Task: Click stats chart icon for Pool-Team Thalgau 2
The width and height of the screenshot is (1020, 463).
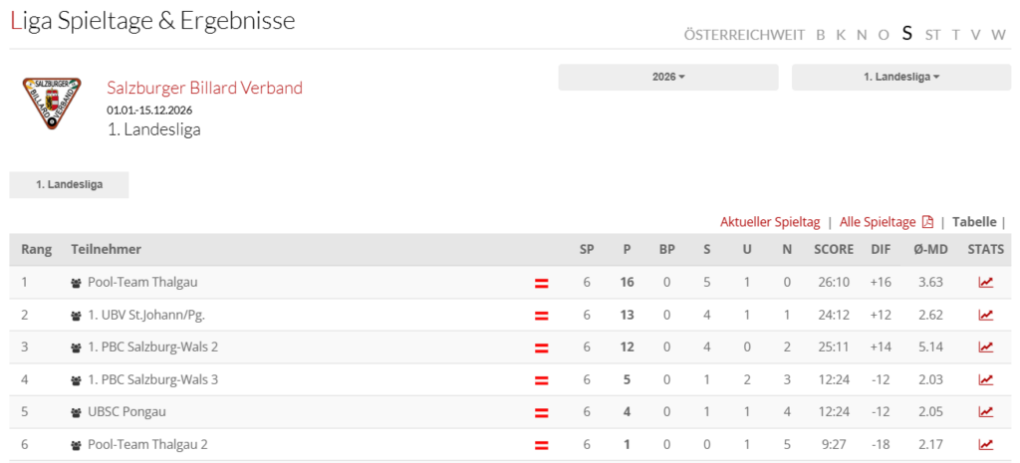Action: pos(985,445)
